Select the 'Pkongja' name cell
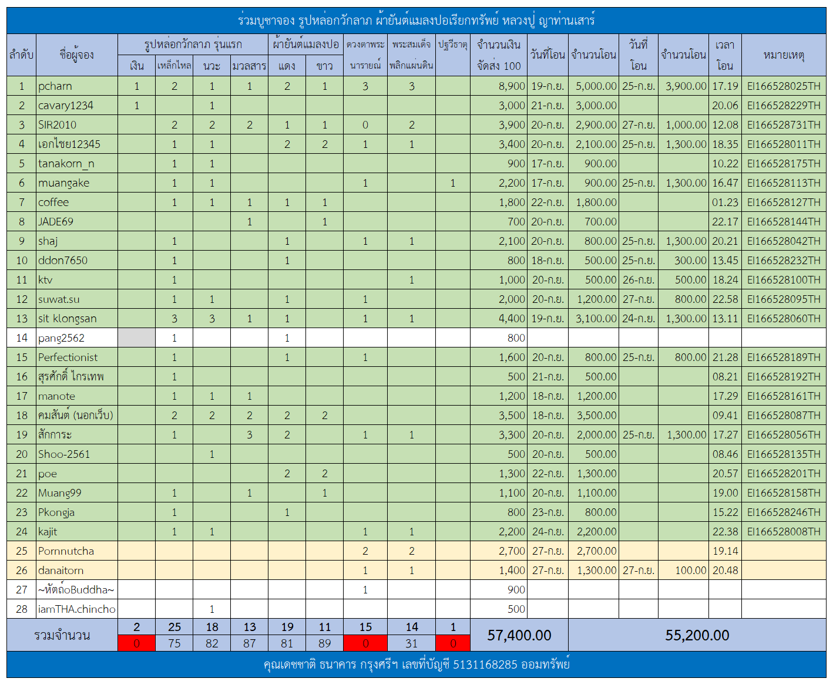The height and width of the screenshot is (685, 833). [x=77, y=512]
